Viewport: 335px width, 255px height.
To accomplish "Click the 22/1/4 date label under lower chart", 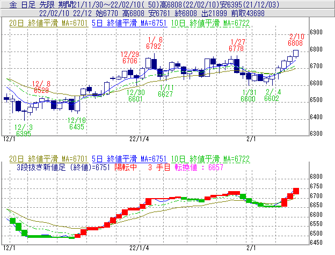I will tap(139, 248).
